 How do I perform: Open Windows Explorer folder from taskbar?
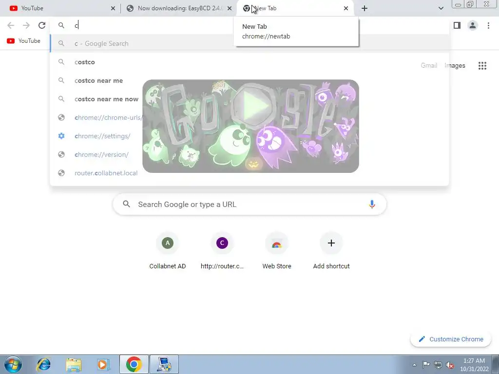click(74, 364)
